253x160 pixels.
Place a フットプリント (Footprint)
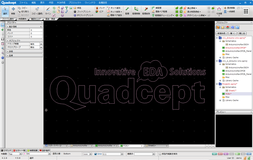point(82,12)
